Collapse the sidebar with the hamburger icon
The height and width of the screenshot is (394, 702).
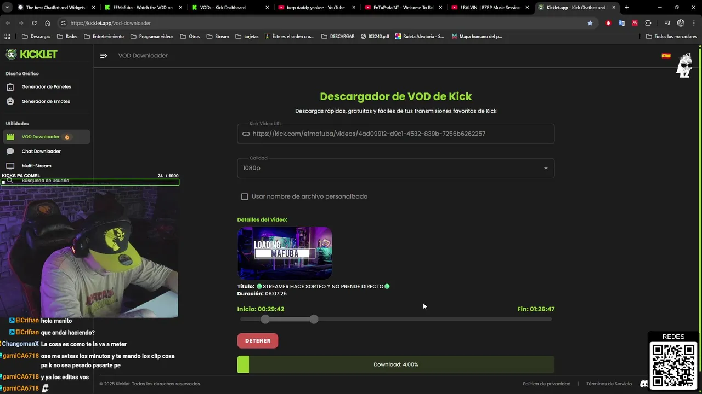104,56
